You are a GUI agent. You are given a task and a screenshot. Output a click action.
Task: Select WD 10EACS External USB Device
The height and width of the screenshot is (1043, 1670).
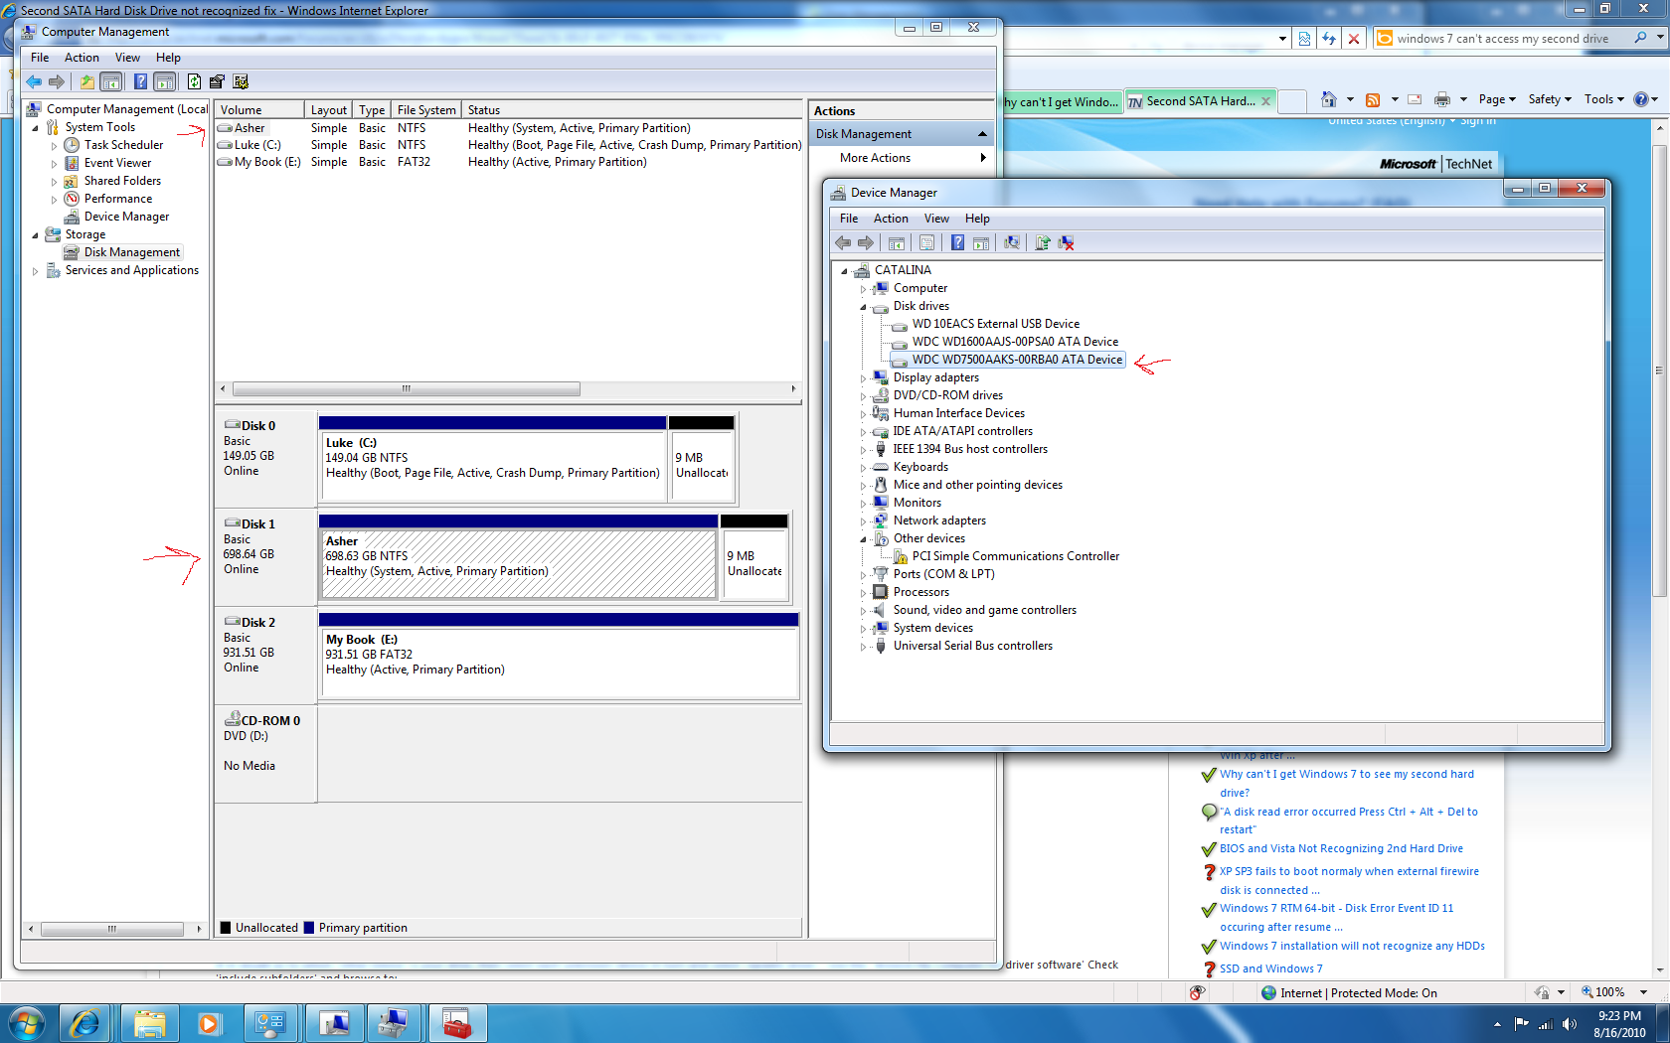(x=995, y=324)
